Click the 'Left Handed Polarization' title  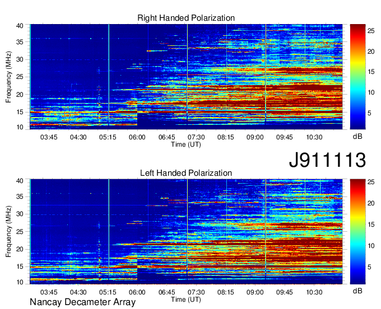[x=186, y=173]
